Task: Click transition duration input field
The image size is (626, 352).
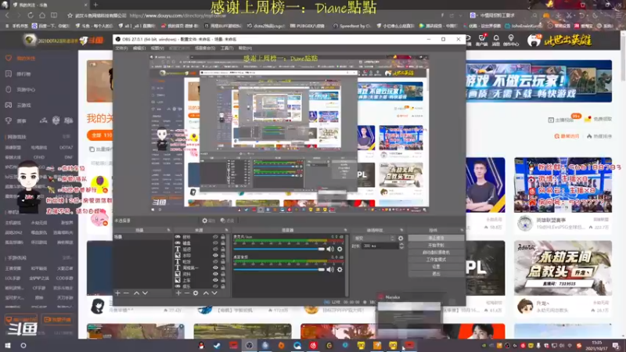Action: (x=380, y=246)
